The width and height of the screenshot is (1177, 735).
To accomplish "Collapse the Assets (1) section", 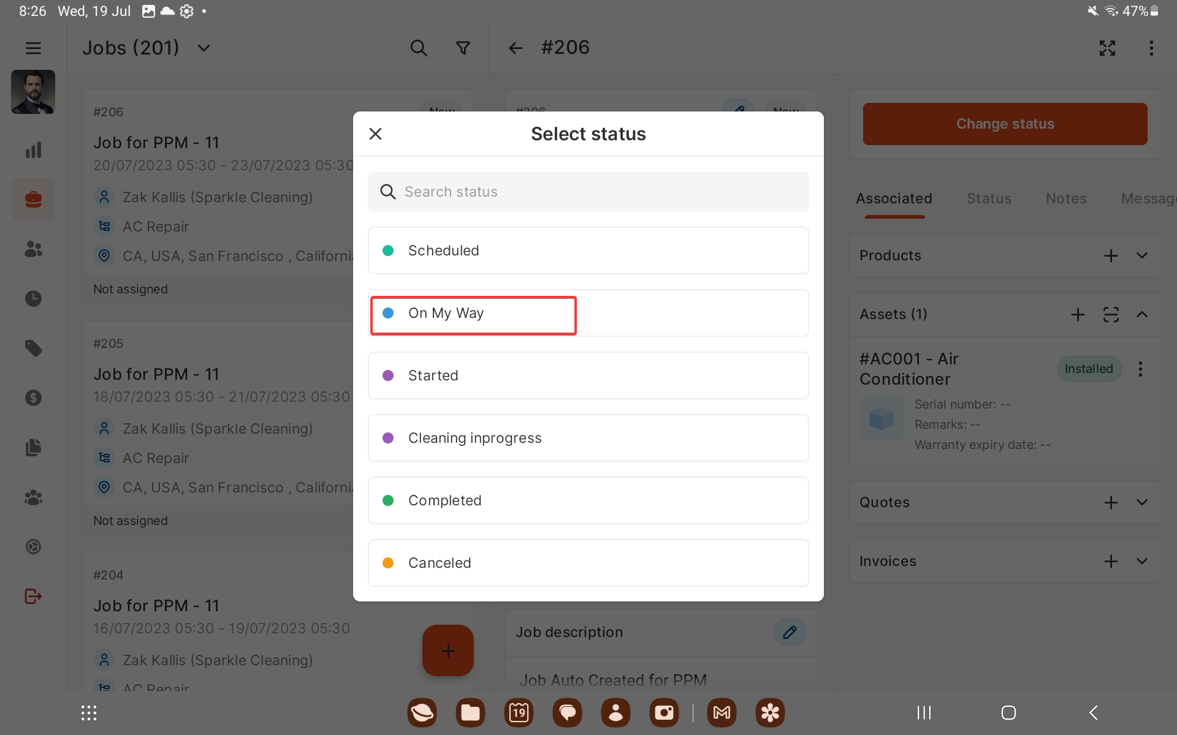I will click(1141, 314).
